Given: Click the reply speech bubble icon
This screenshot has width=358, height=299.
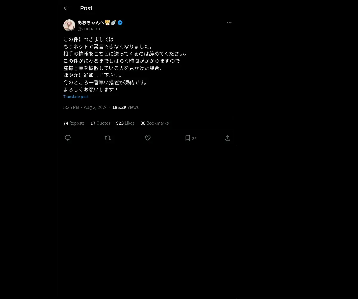Looking at the screenshot, I should 68,138.
